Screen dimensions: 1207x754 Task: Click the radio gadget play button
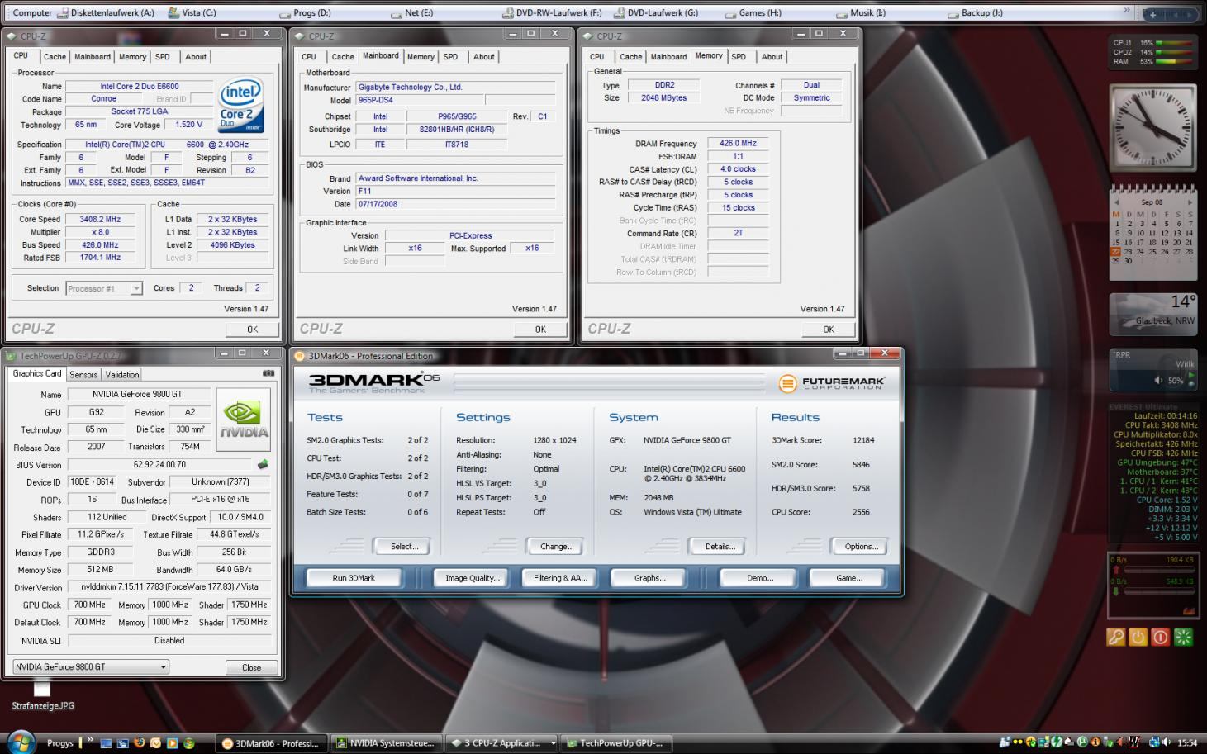pyautogui.click(x=1191, y=376)
